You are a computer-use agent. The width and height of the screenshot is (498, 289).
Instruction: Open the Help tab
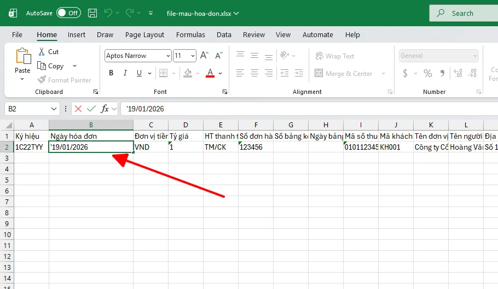point(352,34)
